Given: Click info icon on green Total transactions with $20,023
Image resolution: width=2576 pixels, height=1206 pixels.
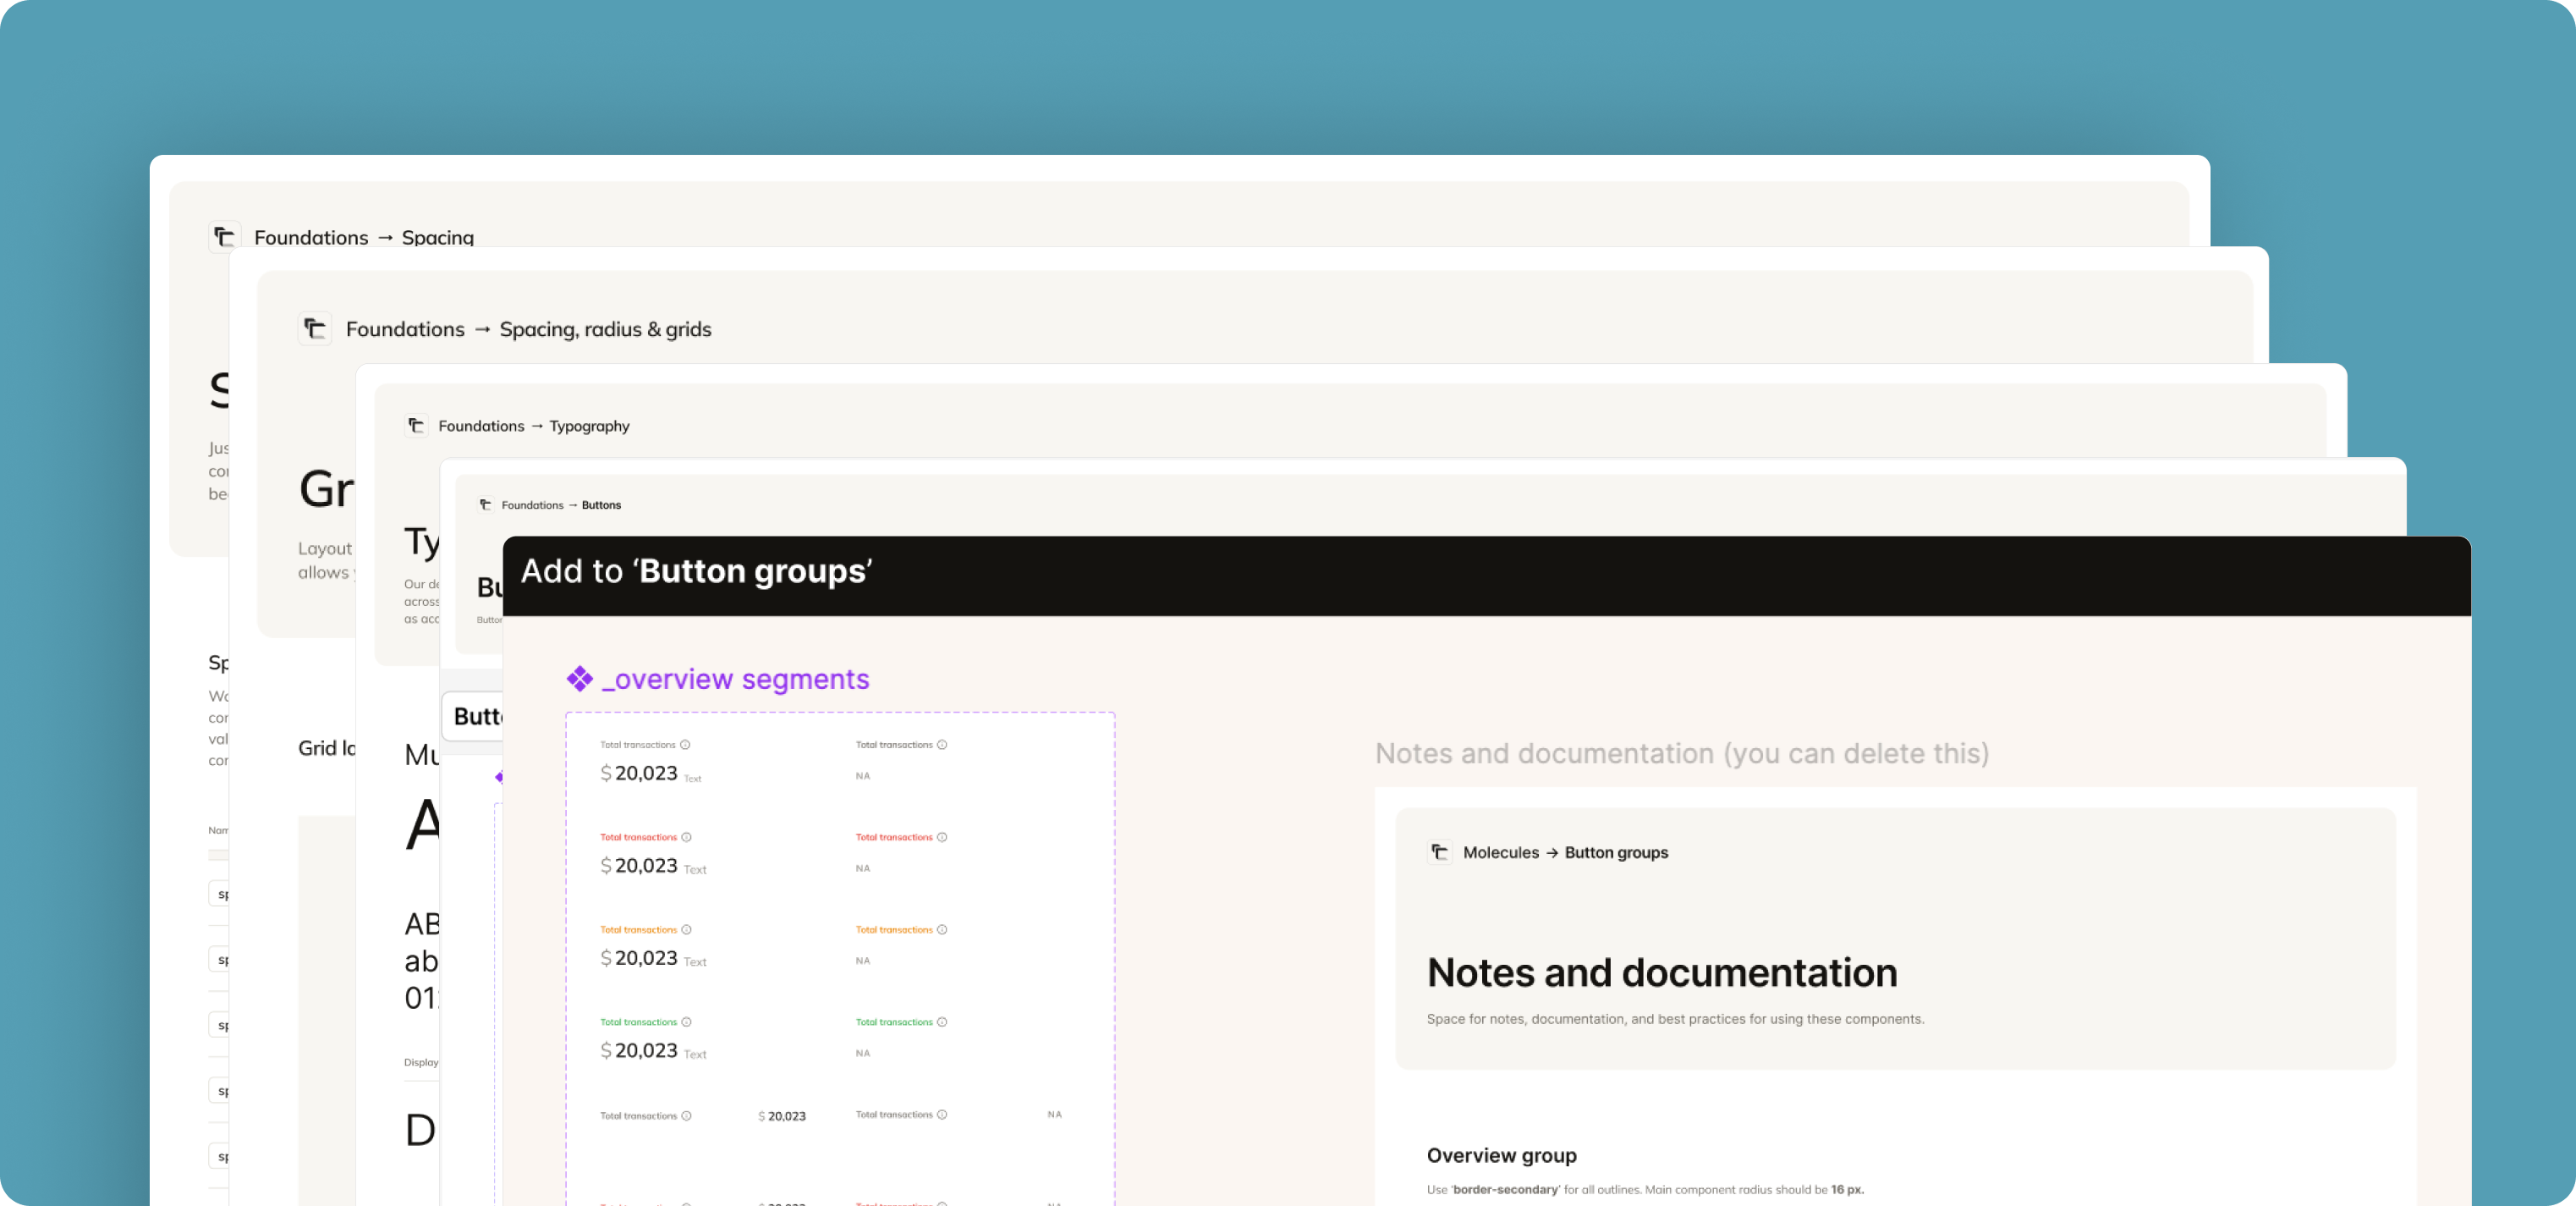Looking at the screenshot, I should (x=686, y=1022).
